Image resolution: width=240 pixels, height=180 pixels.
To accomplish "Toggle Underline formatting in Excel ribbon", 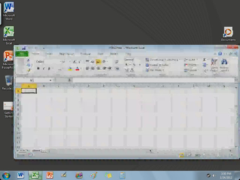I will click(x=49, y=68).
